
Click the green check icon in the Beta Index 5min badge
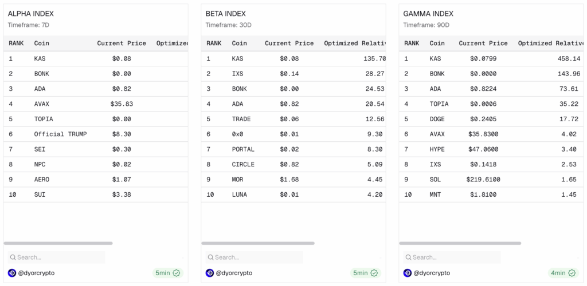[x=374, y=273]
